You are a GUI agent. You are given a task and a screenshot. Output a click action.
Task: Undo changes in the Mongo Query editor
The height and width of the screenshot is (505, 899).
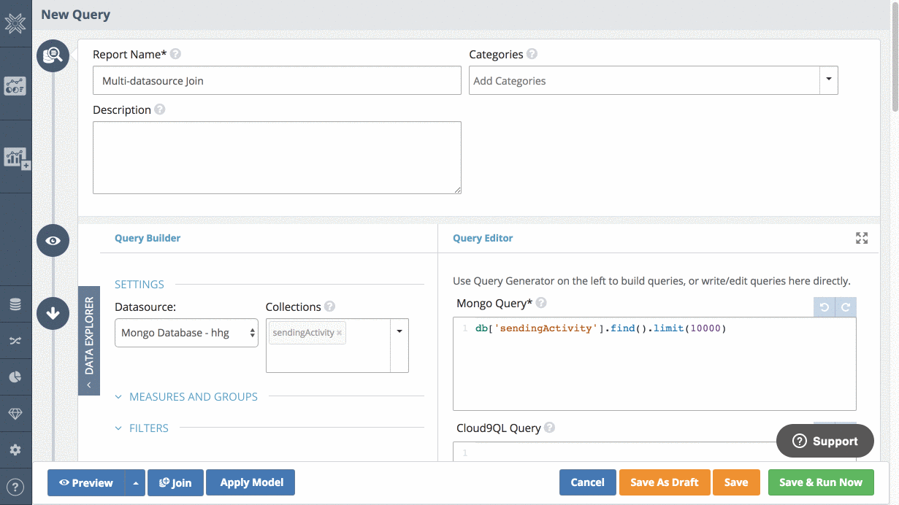pos(824,307)
